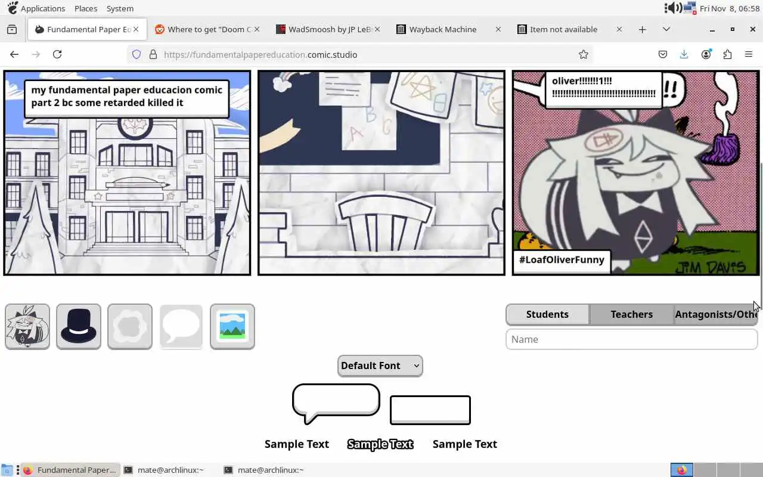Select the school building comic panel
The width and height of the screenshot is (763, 477).
click(127, 173)
